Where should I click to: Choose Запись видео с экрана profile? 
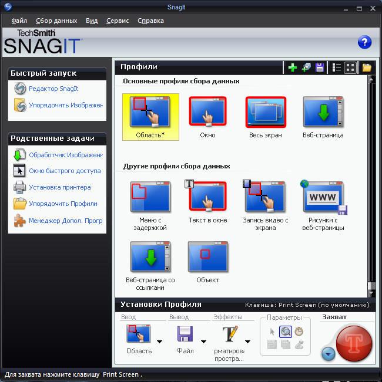(x=266, y=206)
